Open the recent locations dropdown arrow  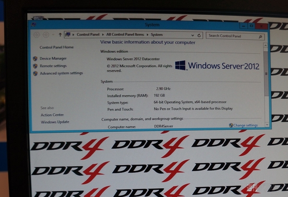point(53,35)
